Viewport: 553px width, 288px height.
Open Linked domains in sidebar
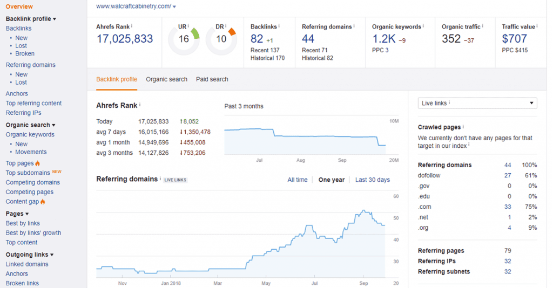tap(27, 264)
